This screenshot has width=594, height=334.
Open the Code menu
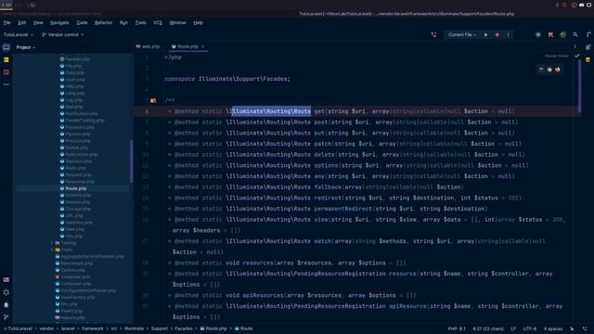click(82, 23)
